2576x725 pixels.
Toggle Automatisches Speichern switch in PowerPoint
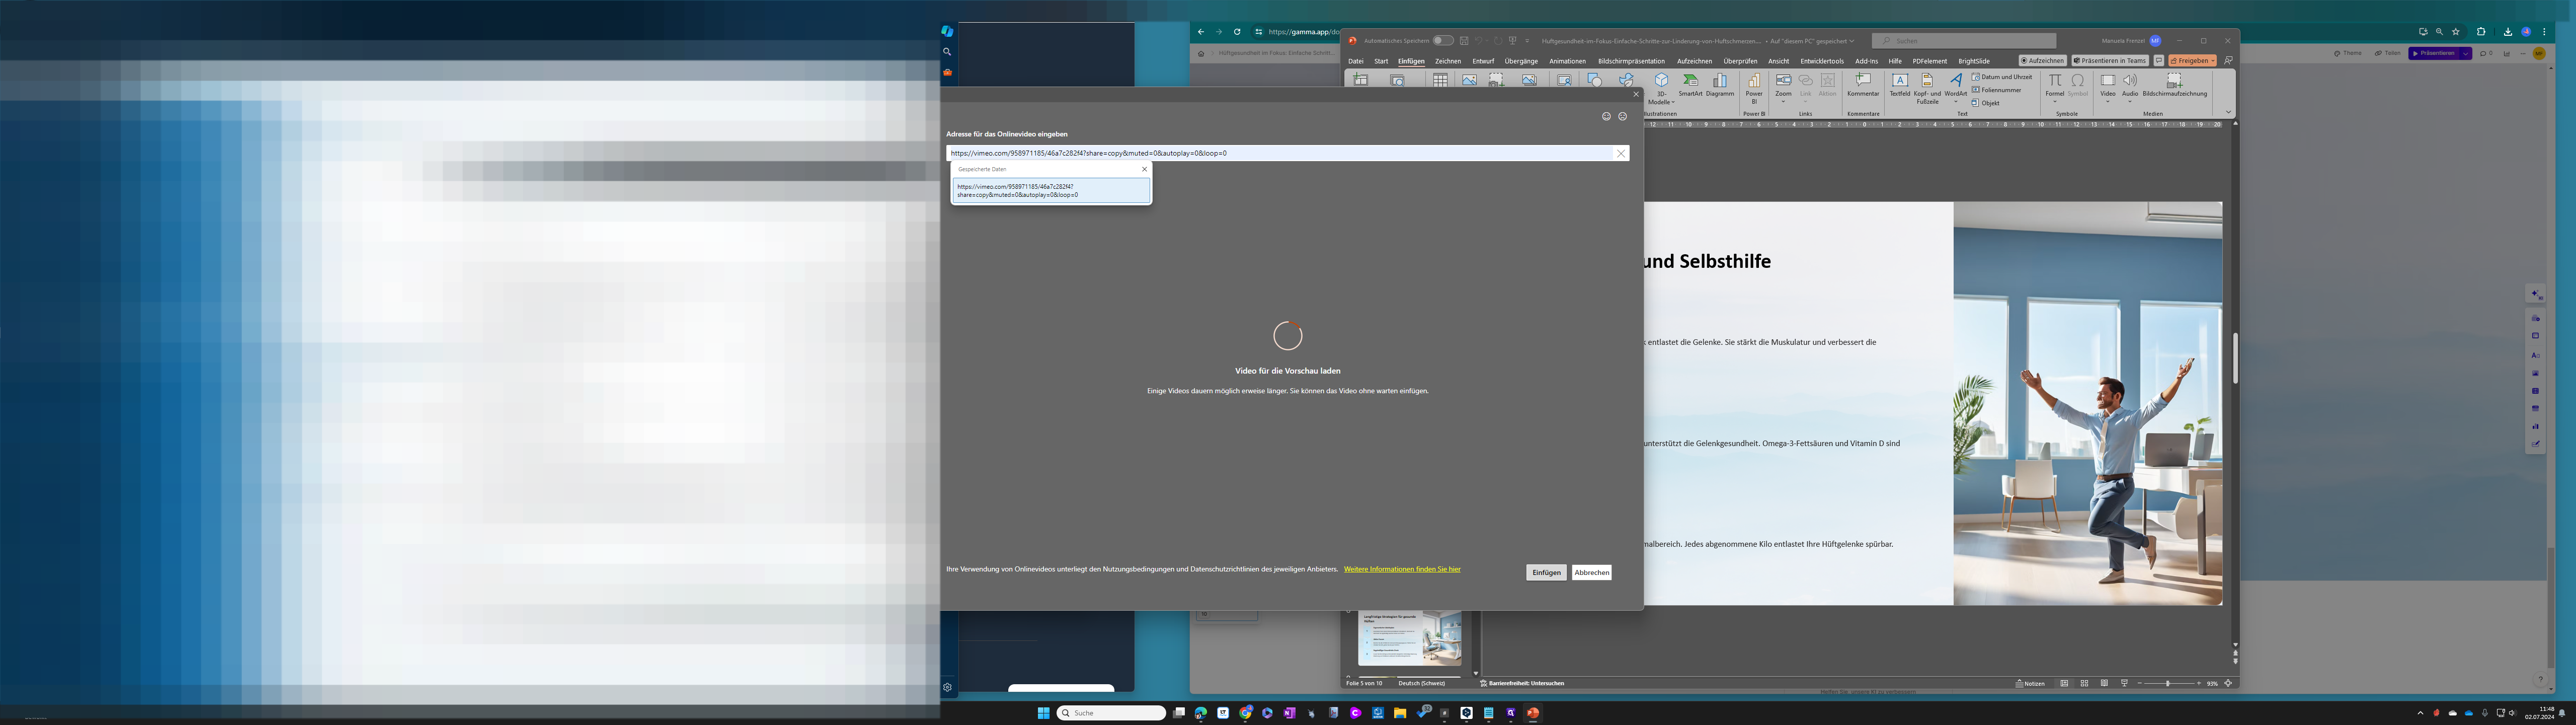tap(1442, 41)
